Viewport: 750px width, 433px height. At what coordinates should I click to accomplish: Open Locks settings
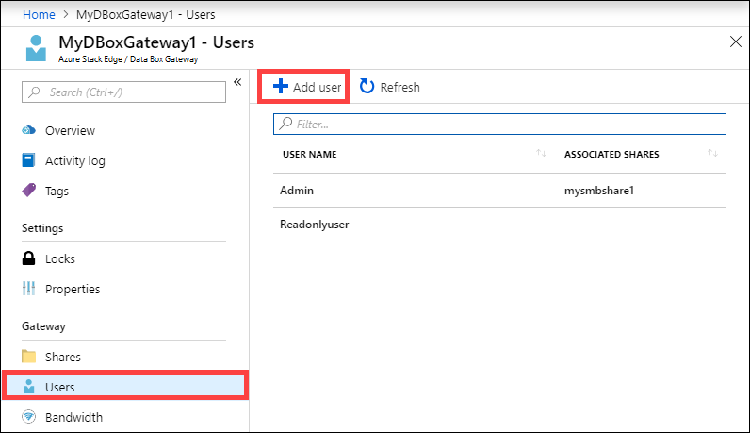(x=60, y=259)
